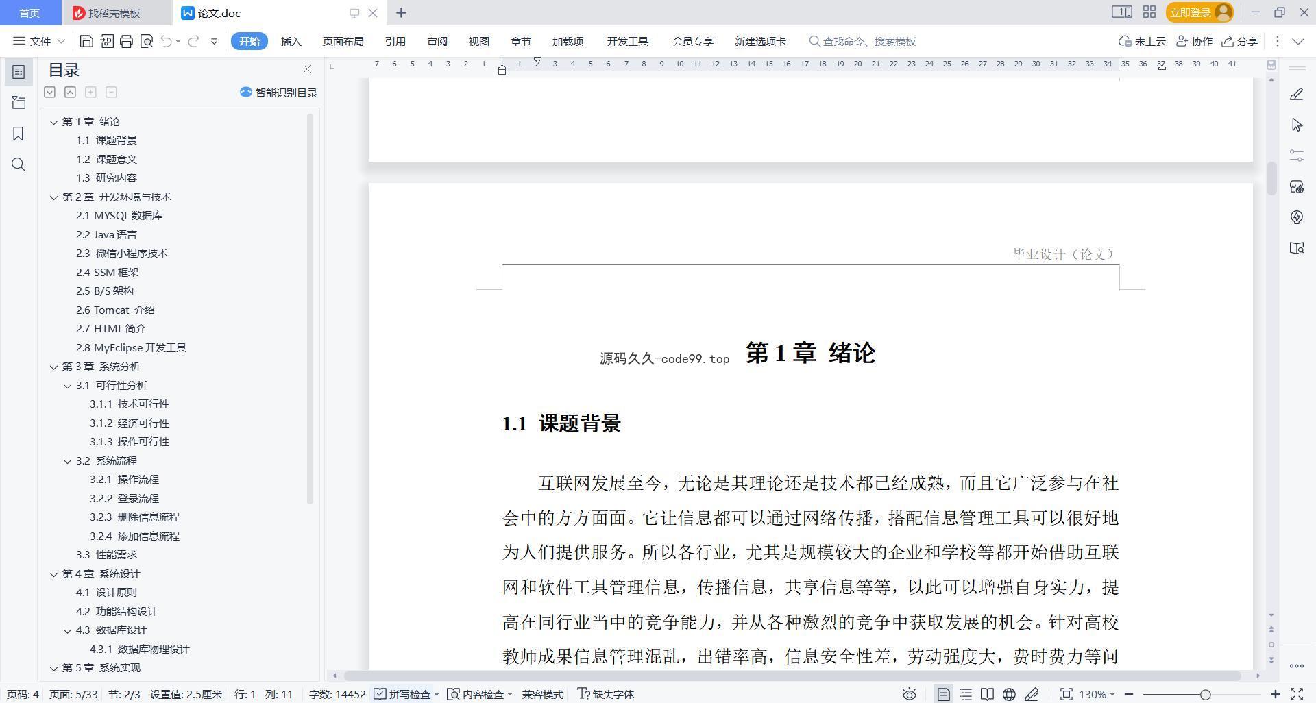Click 协作 button
Screen dimensions: 1316x703
pyautogui.click(x=1194, y=41)
